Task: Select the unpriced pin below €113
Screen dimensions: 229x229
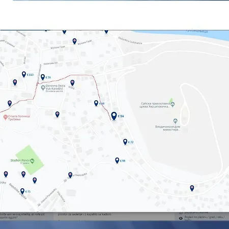Action: tap(15, 82)
